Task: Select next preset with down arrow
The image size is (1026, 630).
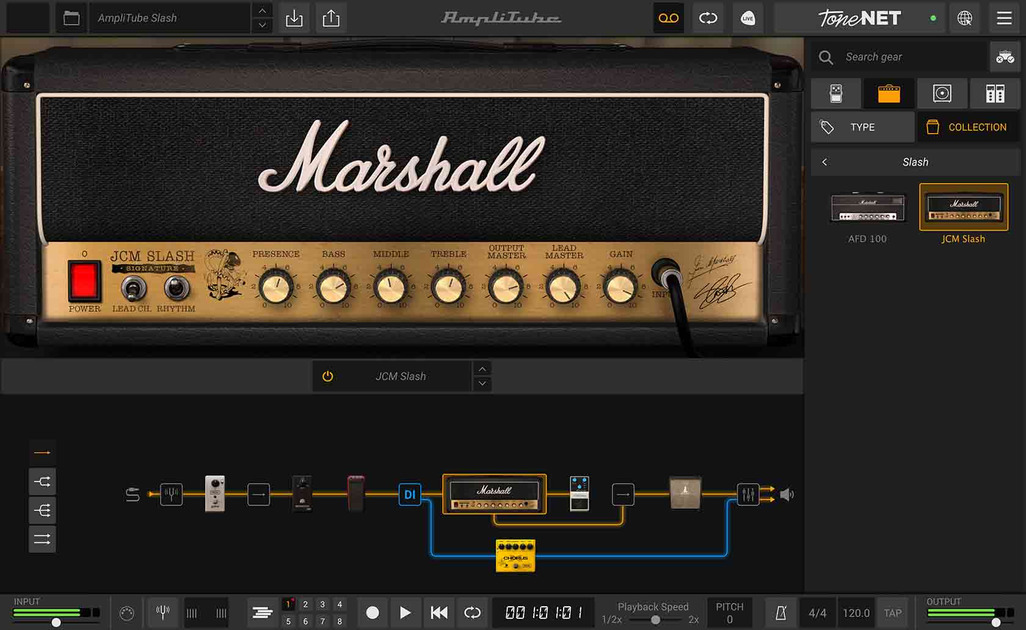Action: [262, 25]
